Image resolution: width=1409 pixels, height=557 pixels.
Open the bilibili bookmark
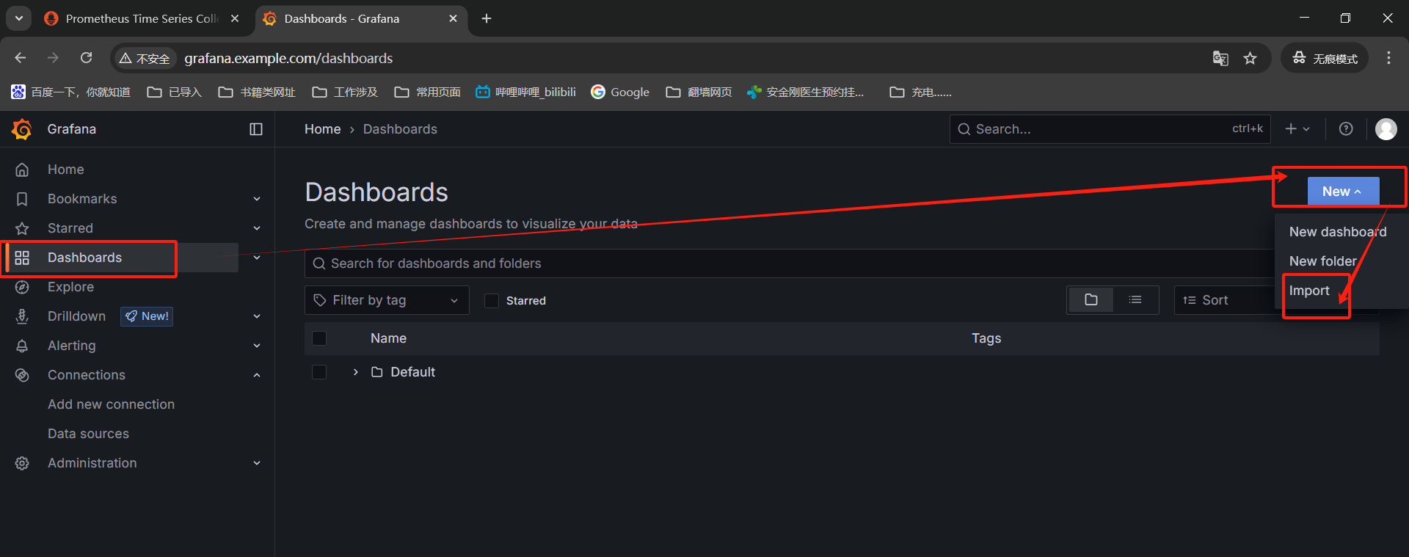click(x=525, y=92)
